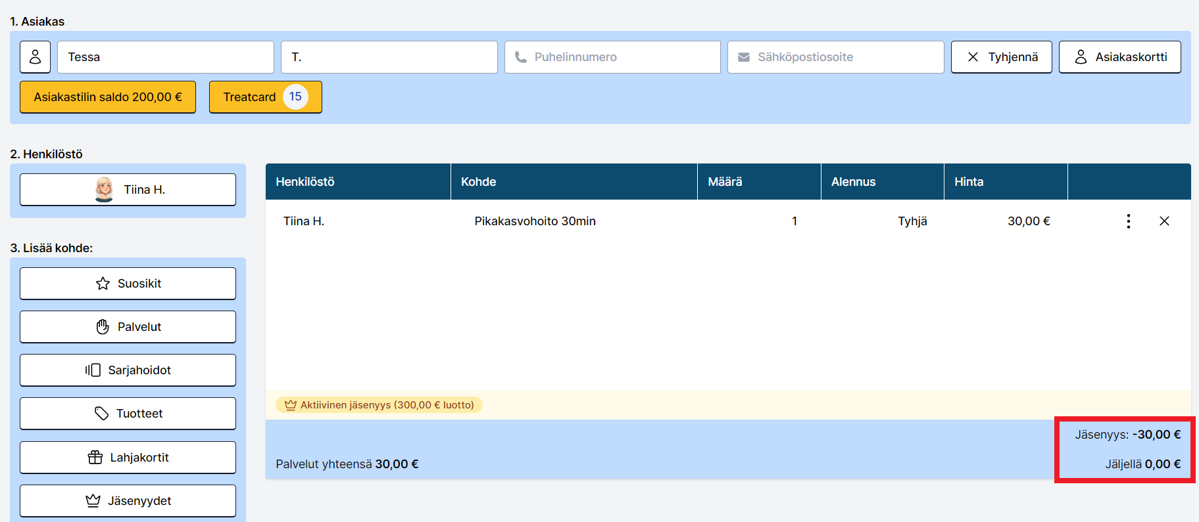Click Tiina H. staff avatar
The width and height of the screenshot is (1199, 522).
point(104,190)
